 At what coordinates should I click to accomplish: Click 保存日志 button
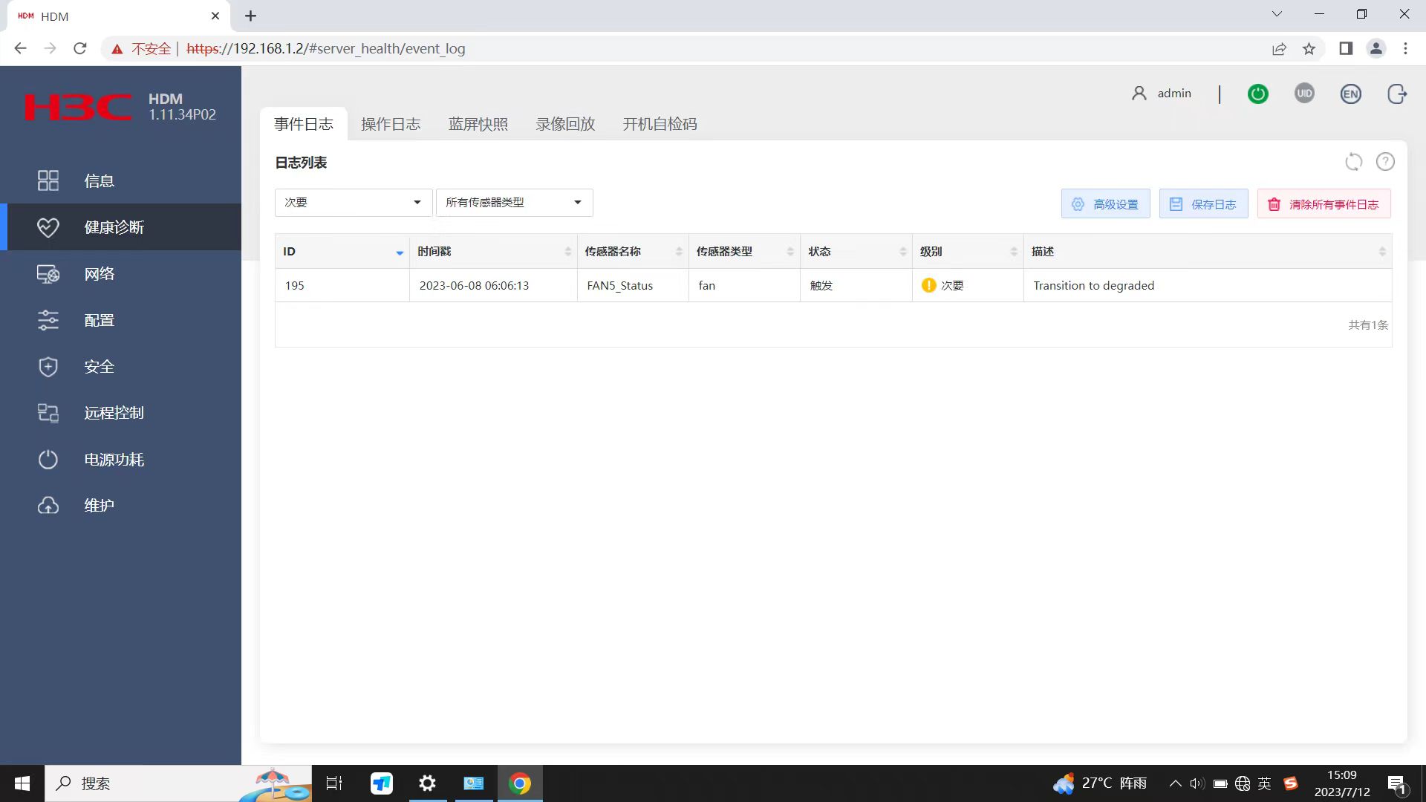click(x=1203, y=204)
